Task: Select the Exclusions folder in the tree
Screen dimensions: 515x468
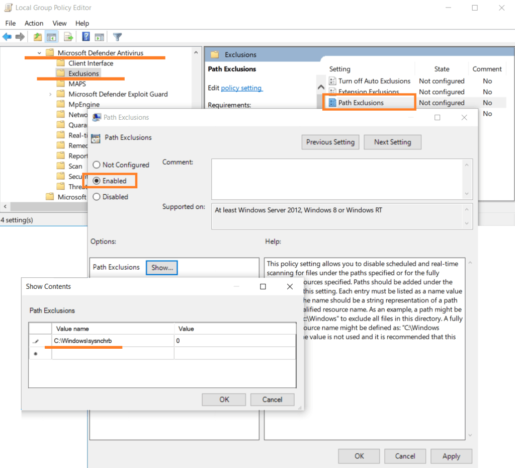Action: click(x=83, y=73)
